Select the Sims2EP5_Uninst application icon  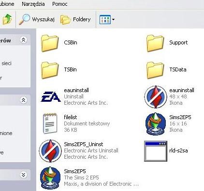pyautogui.click(x=50, y=151)
